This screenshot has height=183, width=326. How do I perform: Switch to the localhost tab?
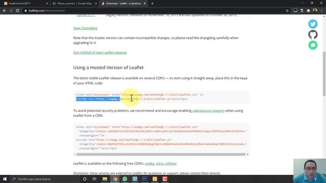click(x=25, y=4)
